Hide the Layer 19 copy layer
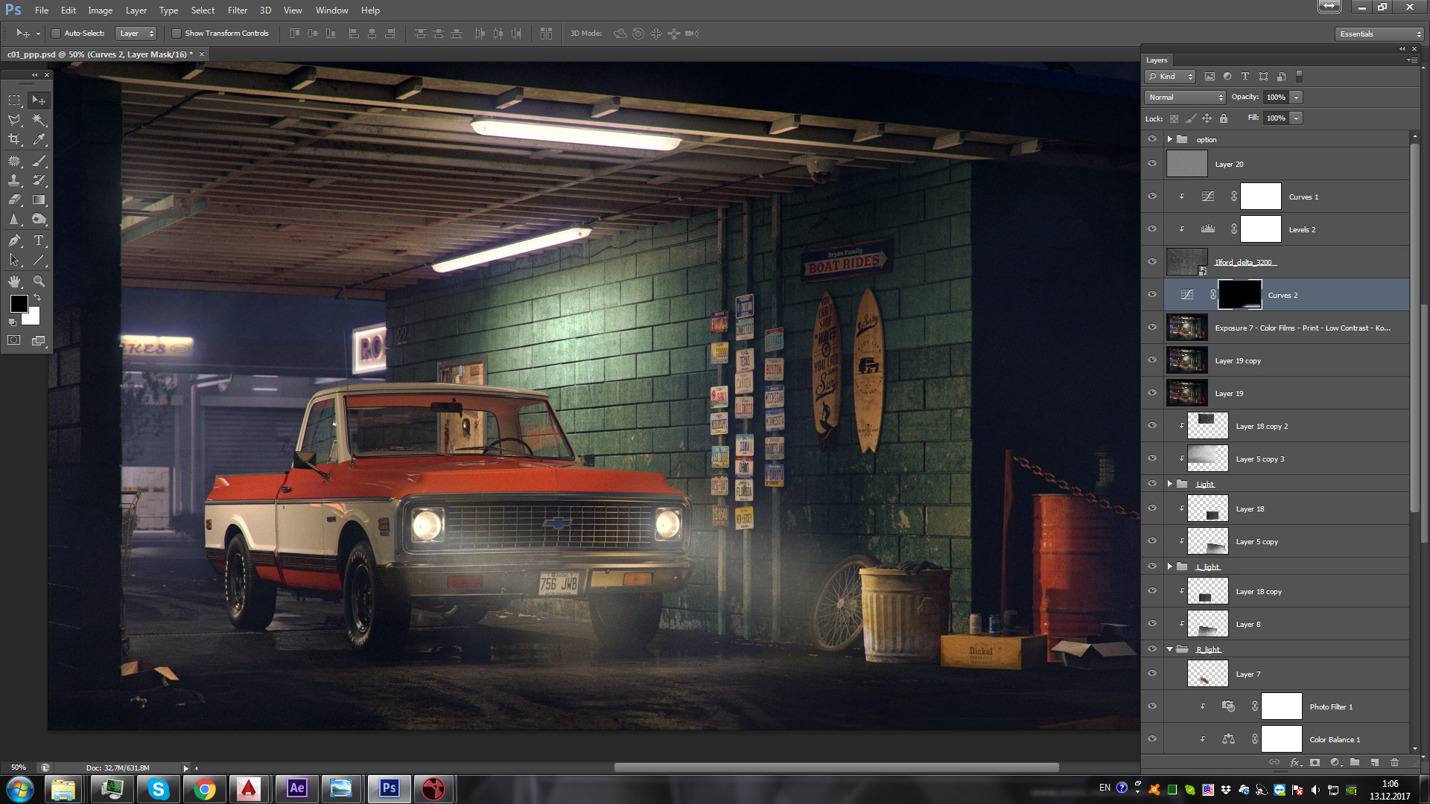Viewport: 1430px width, 804px height. click(1152, 360)
